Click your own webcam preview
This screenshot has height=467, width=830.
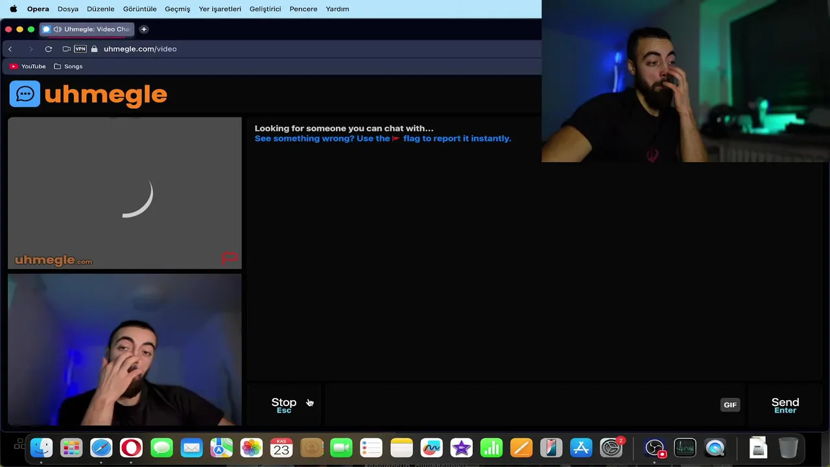click(x=124, y=350)
